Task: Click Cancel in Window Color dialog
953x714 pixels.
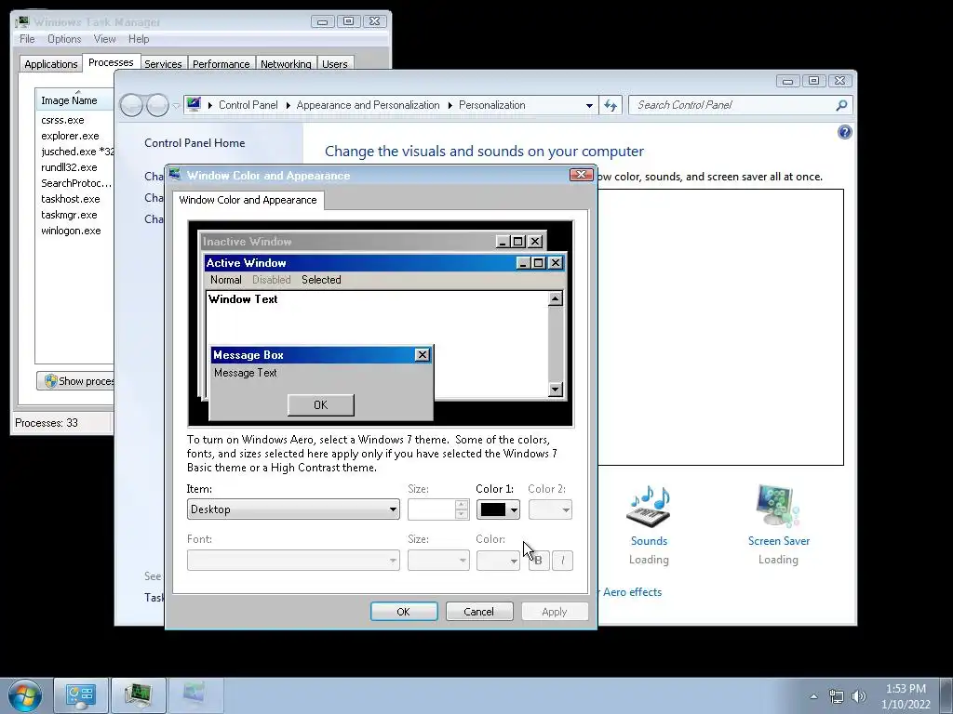Action: (479, 612)
